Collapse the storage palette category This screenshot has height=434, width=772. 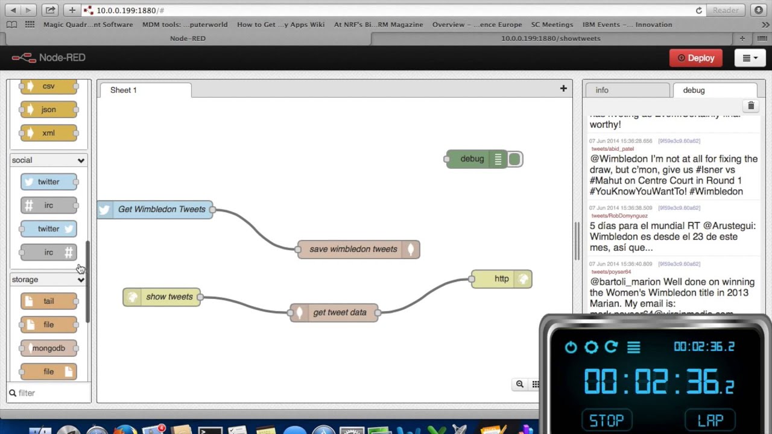tap(49, 279)
